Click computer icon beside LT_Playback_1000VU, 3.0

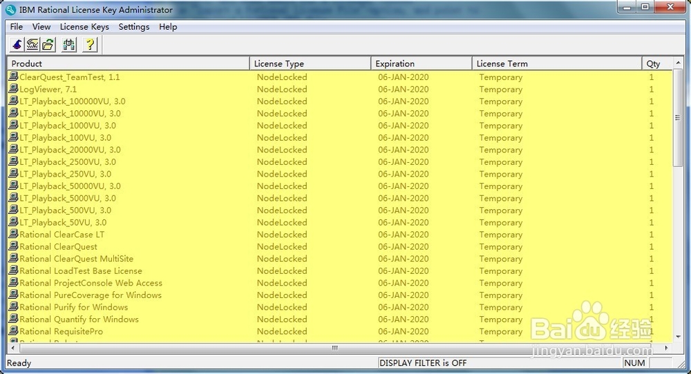click(14, 125)
